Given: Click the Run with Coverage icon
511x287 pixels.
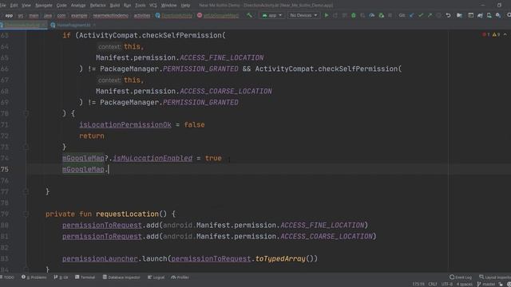Looking at the screenshot, I should click(362, 15).
